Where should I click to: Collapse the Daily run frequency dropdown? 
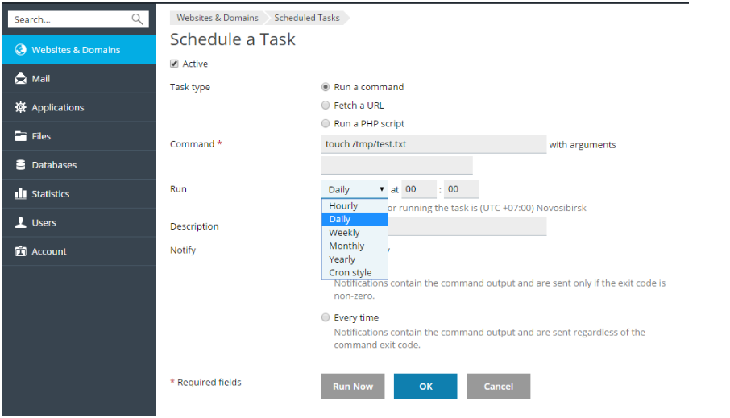(355, 189)
